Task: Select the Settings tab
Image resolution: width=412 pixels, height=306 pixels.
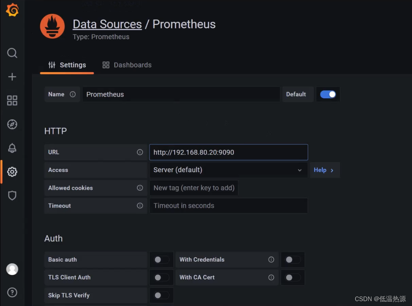Action: 67,65
